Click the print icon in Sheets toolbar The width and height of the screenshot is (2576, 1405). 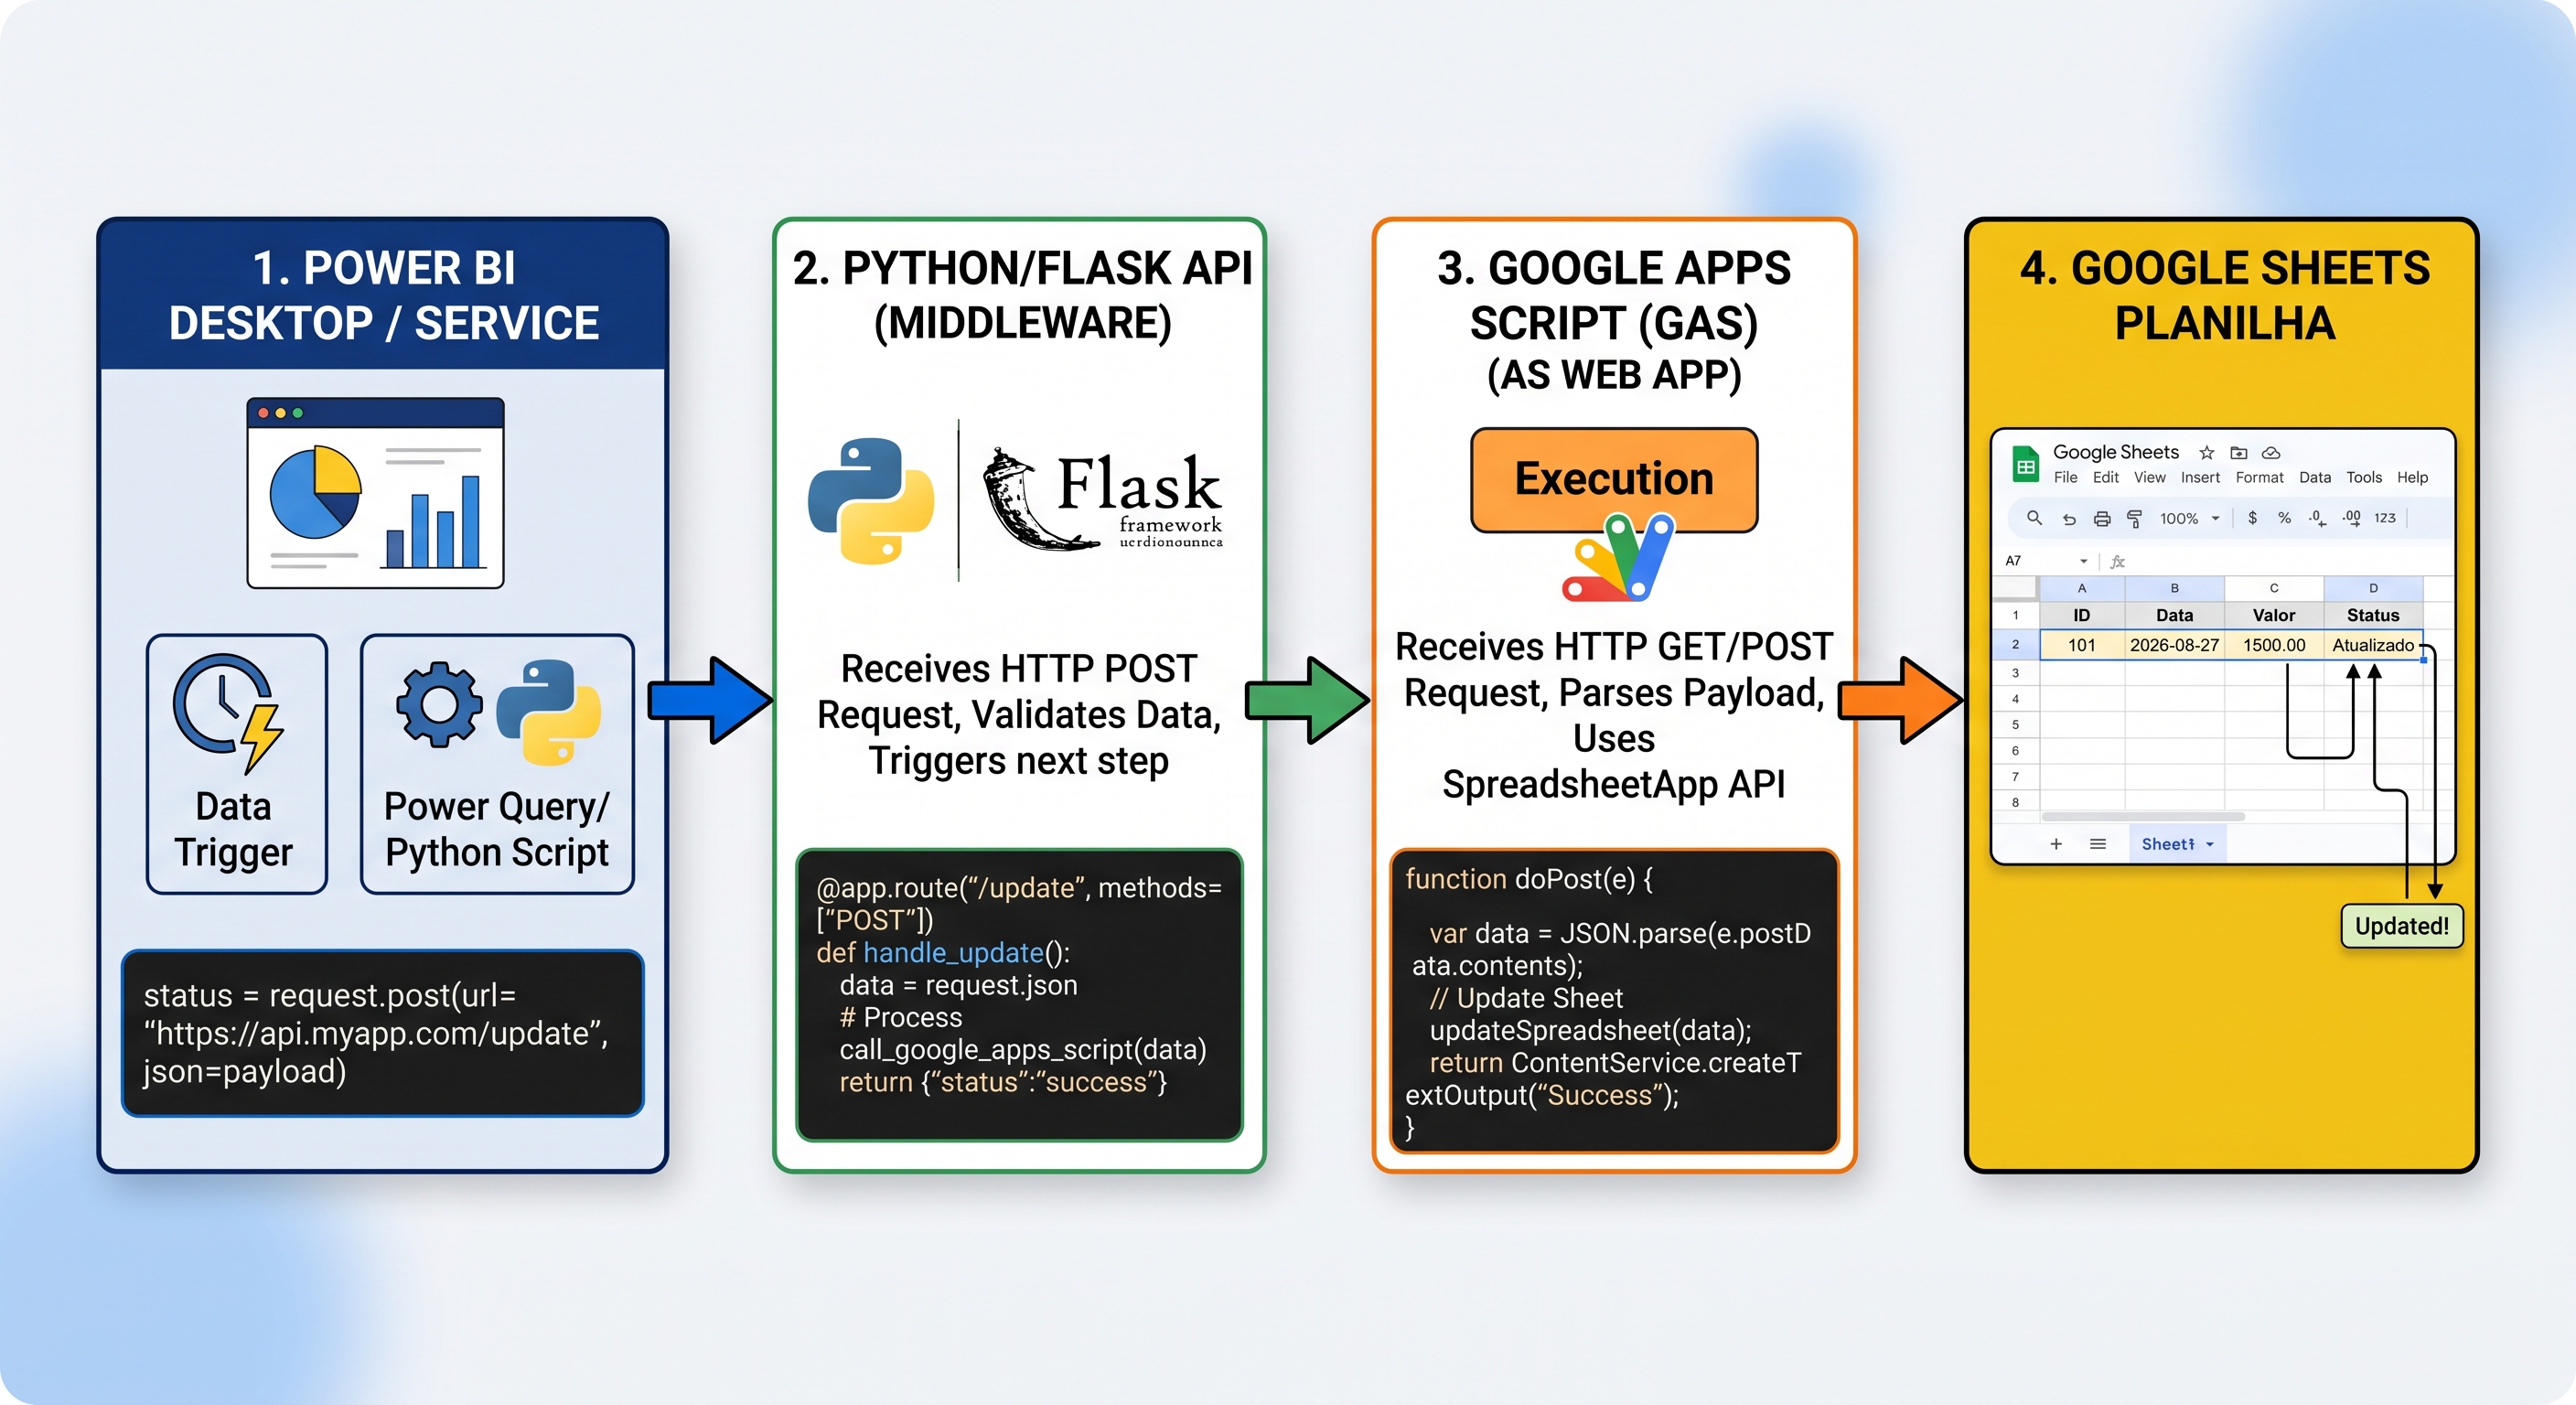click(2102, 519)
